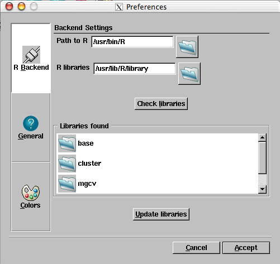Screen dimensions: 280x264
Task: Select the cluster library folder icon
Action: [67, 164]
